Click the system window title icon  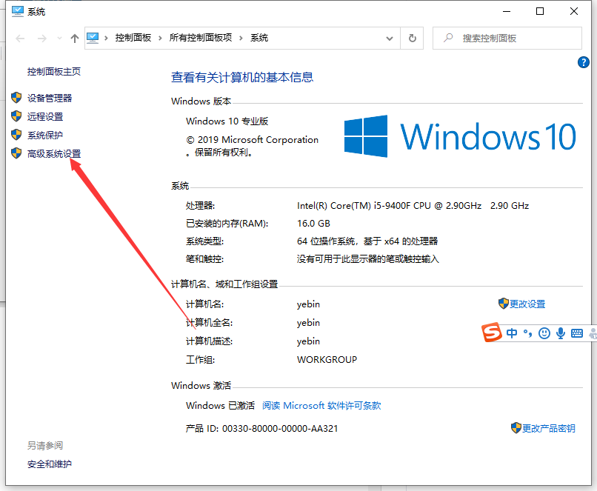tap(18, 11)
